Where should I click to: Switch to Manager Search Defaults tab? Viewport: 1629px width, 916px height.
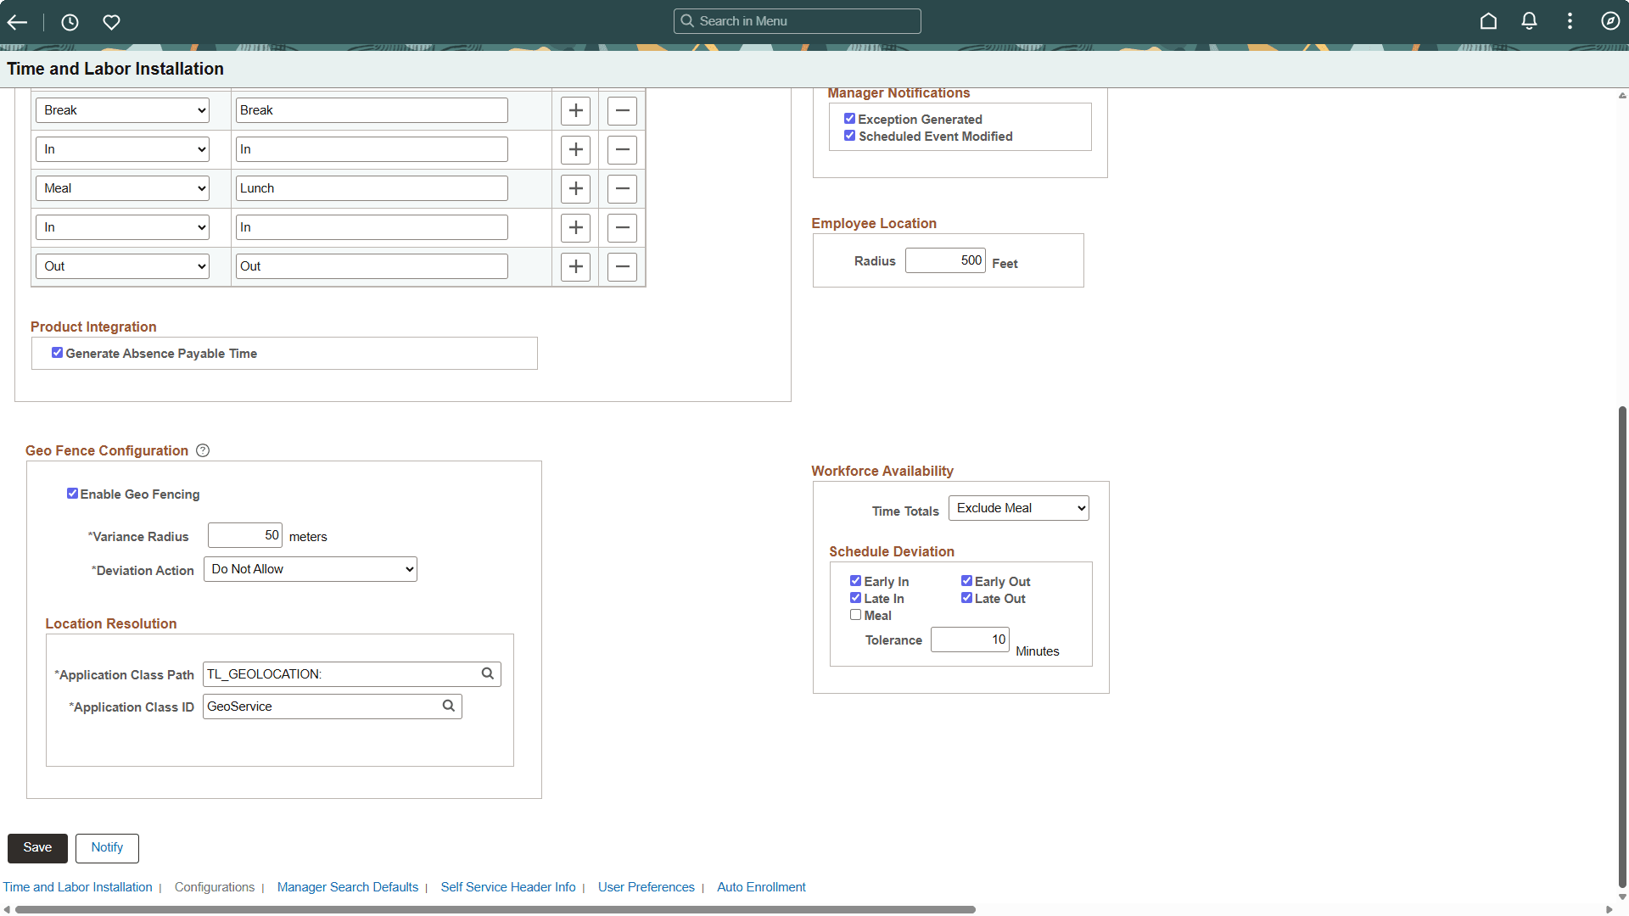coord(347,887)
